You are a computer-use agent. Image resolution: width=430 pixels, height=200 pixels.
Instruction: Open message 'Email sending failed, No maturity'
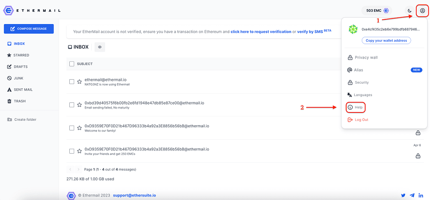(x=107, y=108)
